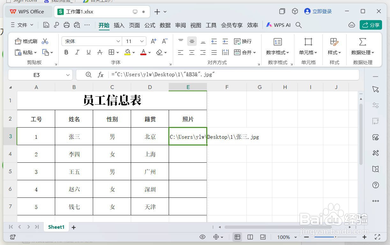
Task: Click the fullscreen icon in status bar
Action: tap(378, 237)
